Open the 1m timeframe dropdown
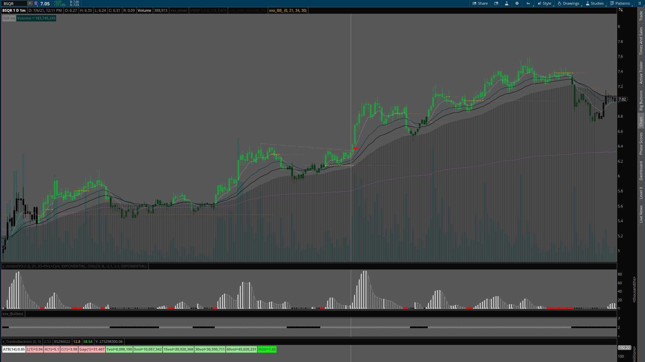Screen dimensions: 645x362 point(528,3)
